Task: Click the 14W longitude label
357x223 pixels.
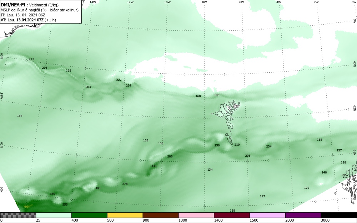Action: point(93,2)
